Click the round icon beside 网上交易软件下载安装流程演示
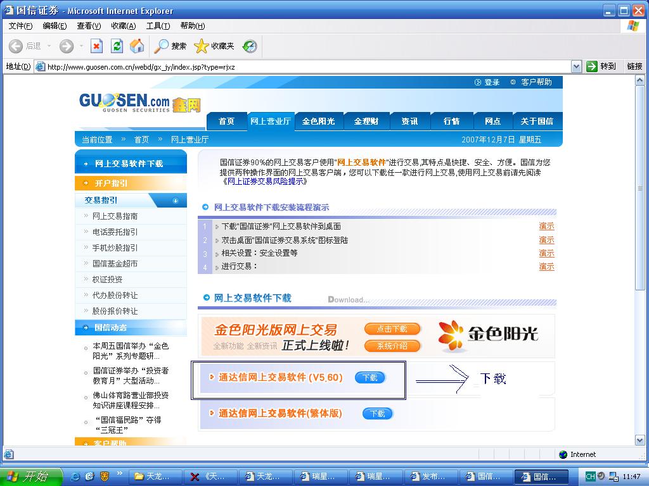This screenshot has height=486, width=649. [205, 207]
